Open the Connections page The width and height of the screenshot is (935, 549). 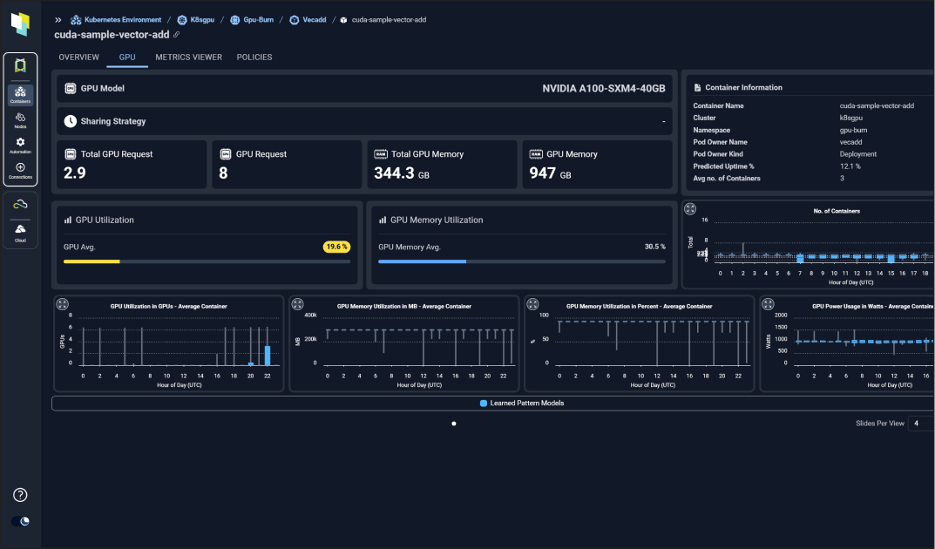click(x=20, y=170)
